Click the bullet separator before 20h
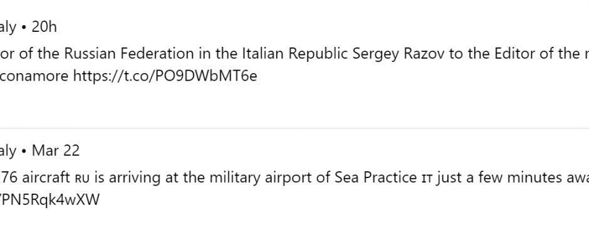589x250 pixels. tap(24, 27)
